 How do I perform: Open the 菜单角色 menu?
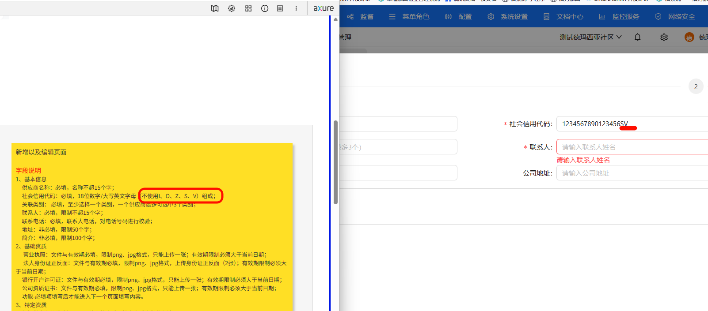(x=409, y=17)
